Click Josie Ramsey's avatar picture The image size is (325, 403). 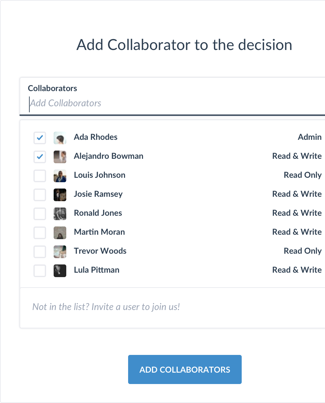click(x=60, y=195)
